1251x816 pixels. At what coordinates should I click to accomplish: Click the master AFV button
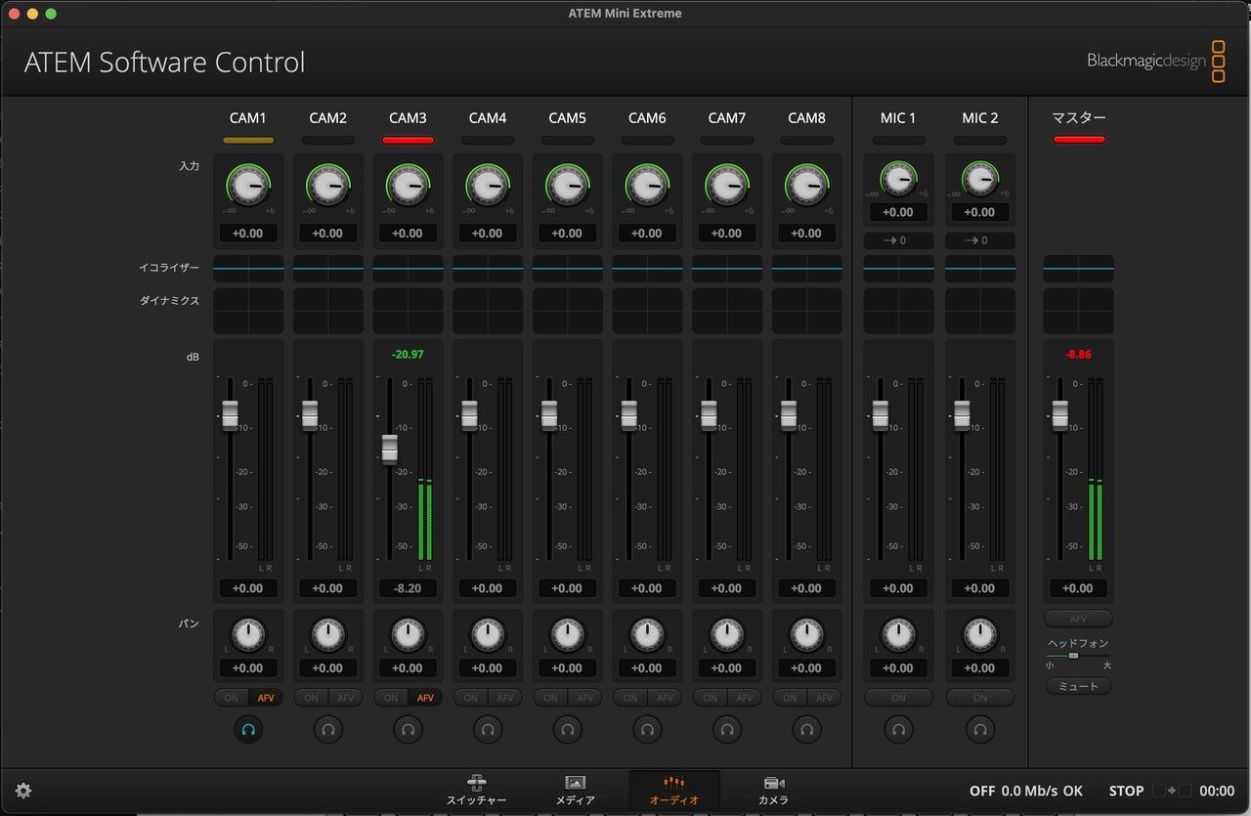pos(1078,619)
